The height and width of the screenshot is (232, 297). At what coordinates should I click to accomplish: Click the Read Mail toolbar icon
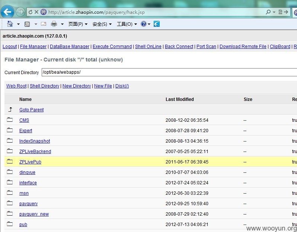pos(44,24)
